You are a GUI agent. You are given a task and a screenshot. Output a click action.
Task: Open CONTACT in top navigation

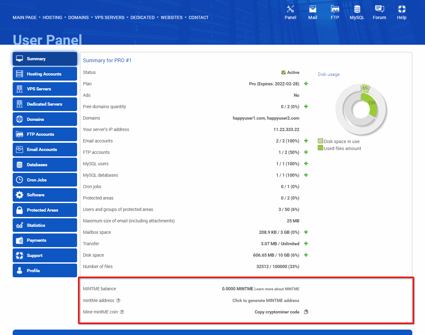(x=199, y=17)
